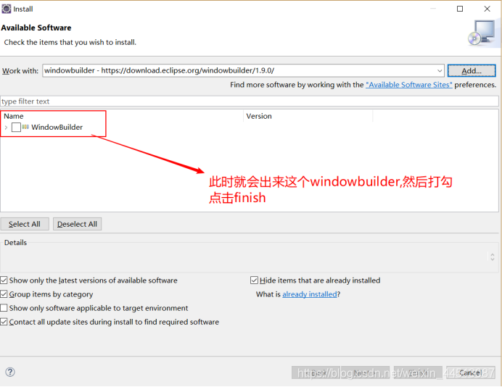Open the already installed link
This screenshot has width=502, height=387.
pyautogui.click(x=310, y=294)
